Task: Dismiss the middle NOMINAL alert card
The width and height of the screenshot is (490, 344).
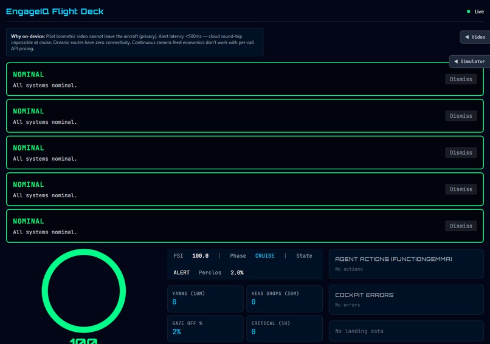Action: click(x=461, y=152)
